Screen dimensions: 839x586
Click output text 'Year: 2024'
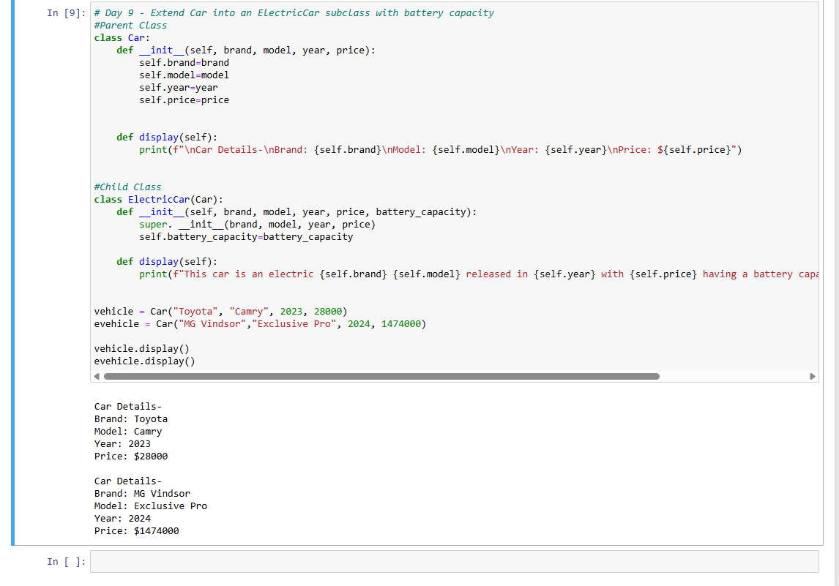tap(122, 518)
